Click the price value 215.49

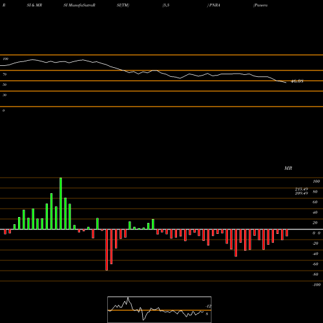point(302,189)
